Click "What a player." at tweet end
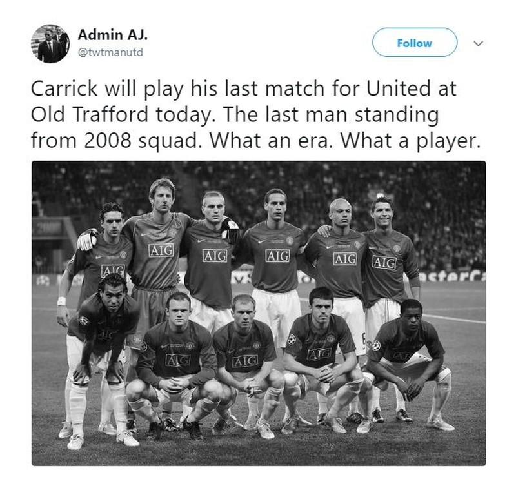Viewport: 516px width, 479px height. point(411,141)
